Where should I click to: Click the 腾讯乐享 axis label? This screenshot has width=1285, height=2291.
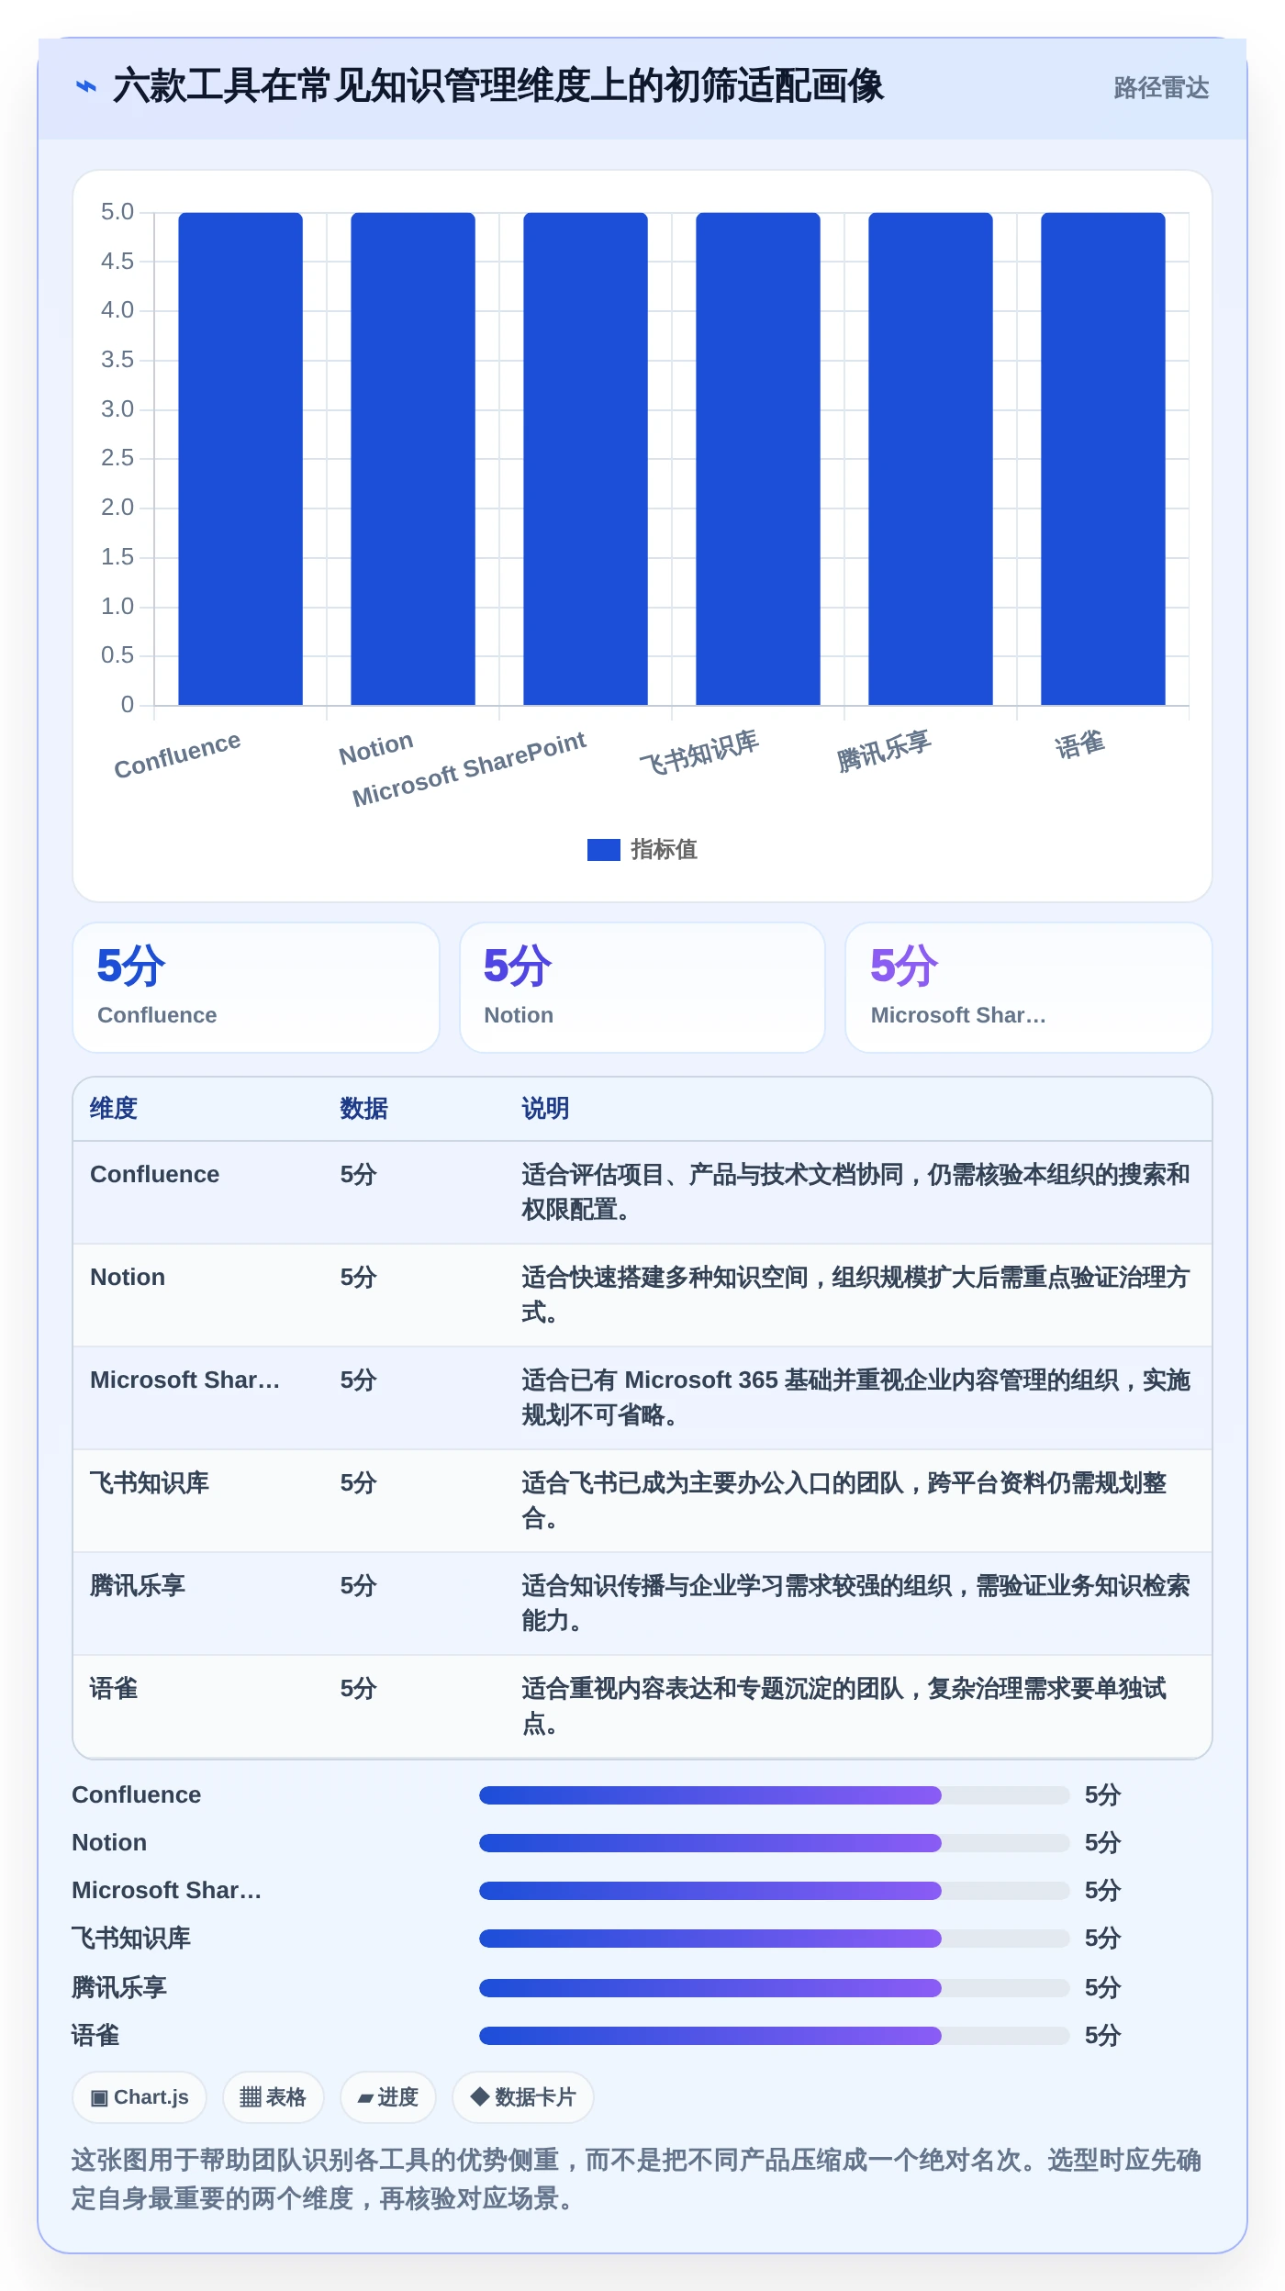coord(884,750)
